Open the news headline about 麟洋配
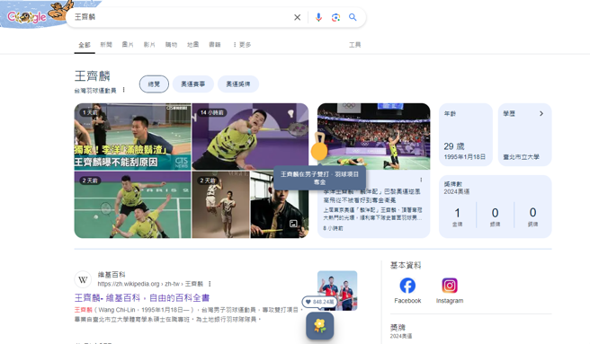Screen dimensions: 590x344 coord(371,196)
